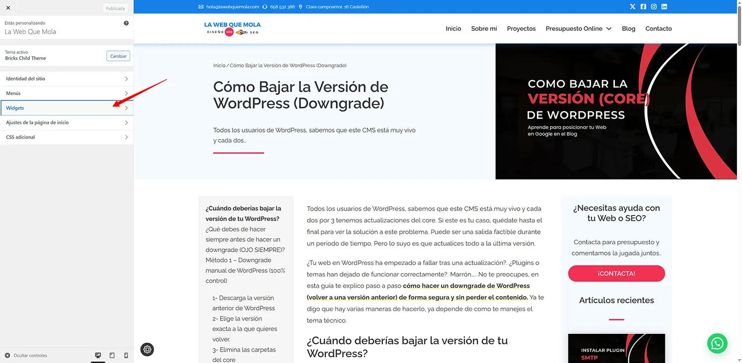Jump to 'Método 1 – Downgrade manual' link

click(x=245, y=271)
